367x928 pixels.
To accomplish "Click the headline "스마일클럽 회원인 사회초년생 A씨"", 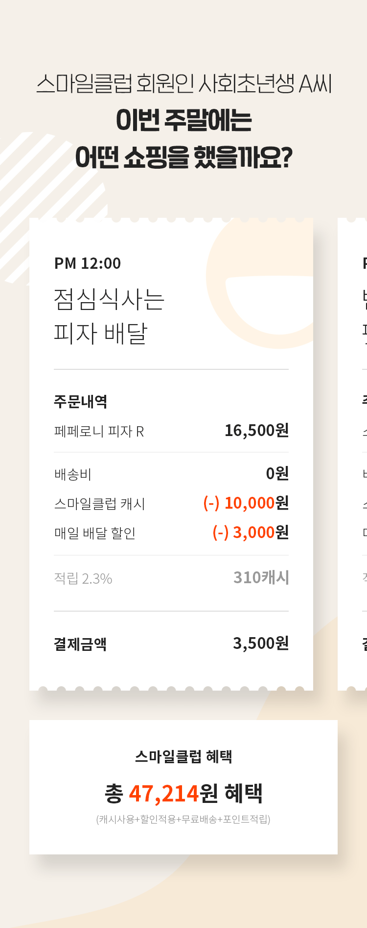I will pyautogui.click(x=184, y=84).
